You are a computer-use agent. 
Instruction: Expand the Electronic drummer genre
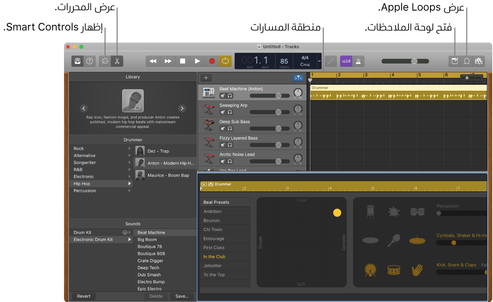pyautogui.click(x=130, y=176)
